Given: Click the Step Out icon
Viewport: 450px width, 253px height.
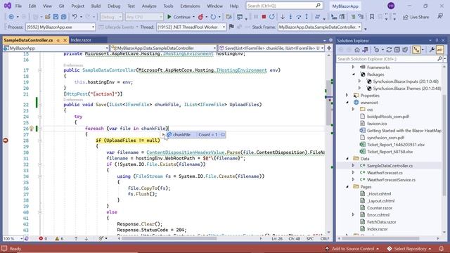Looking at the screenshot, I should pos(307,17).
